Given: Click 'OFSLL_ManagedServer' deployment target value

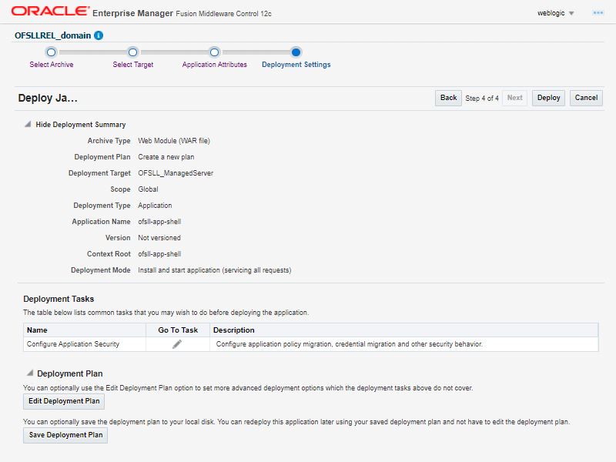Looking at the screenshot, I should (x=176, y=172).
